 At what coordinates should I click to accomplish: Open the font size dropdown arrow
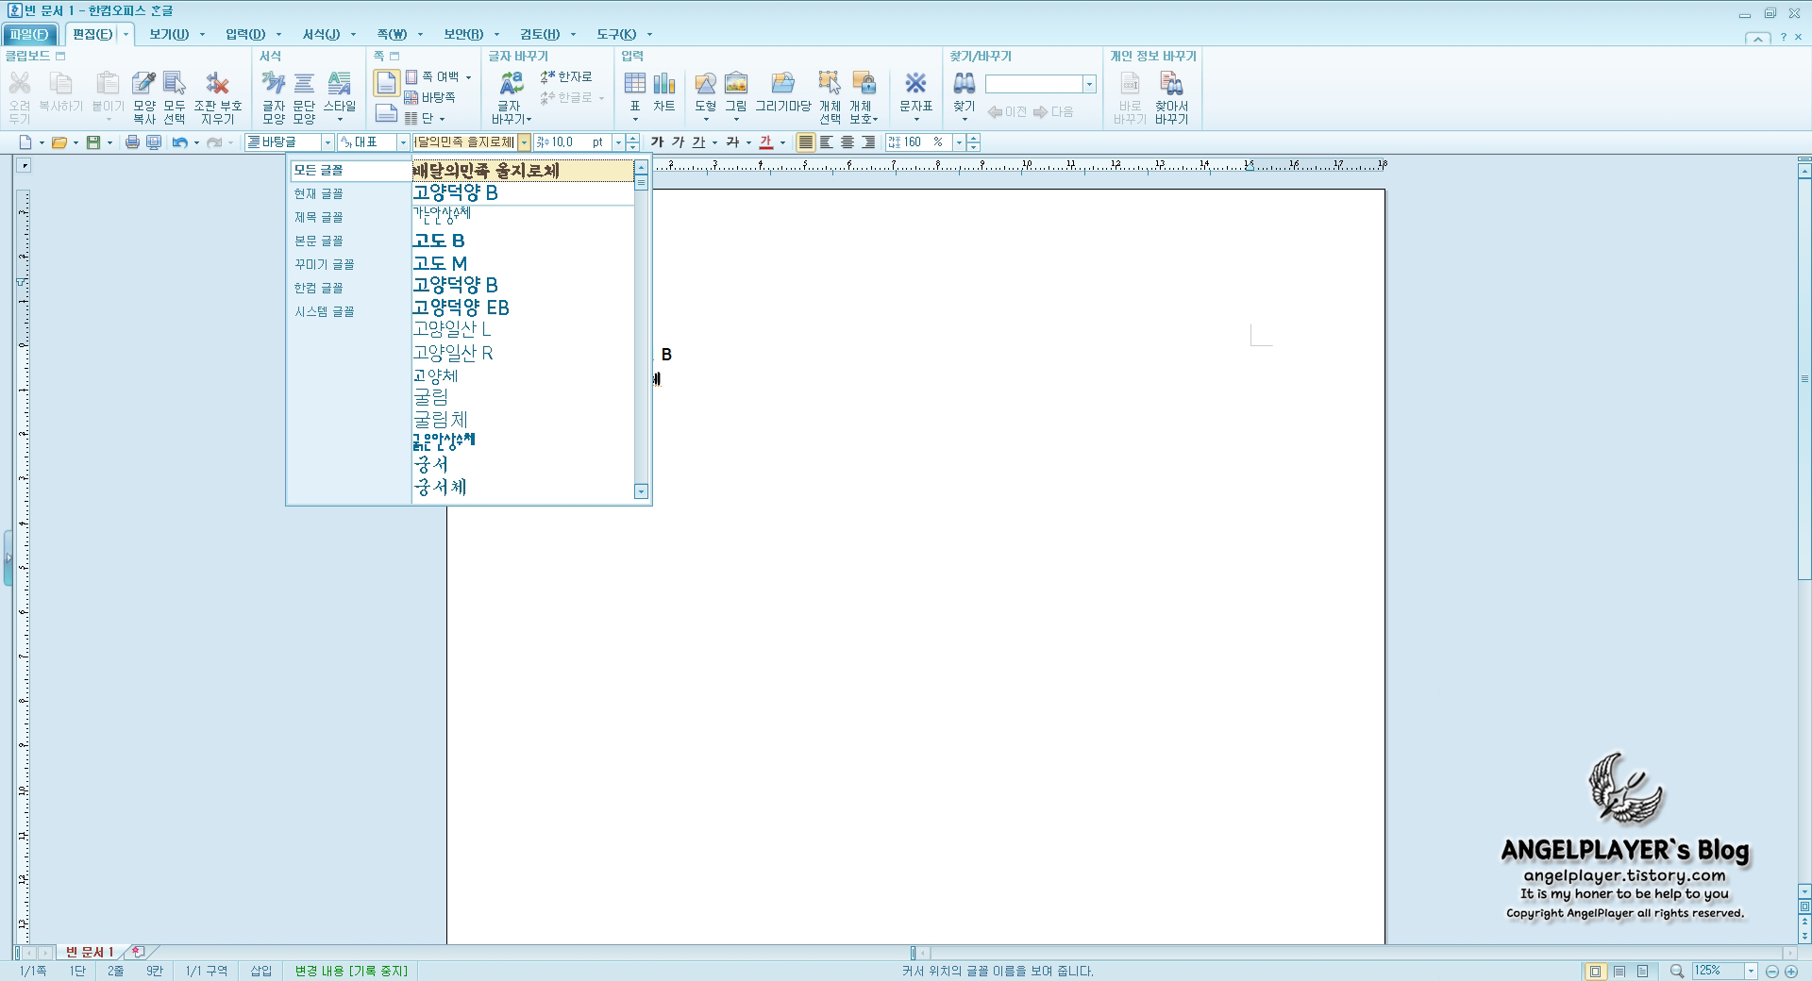(x=619, y=142)
